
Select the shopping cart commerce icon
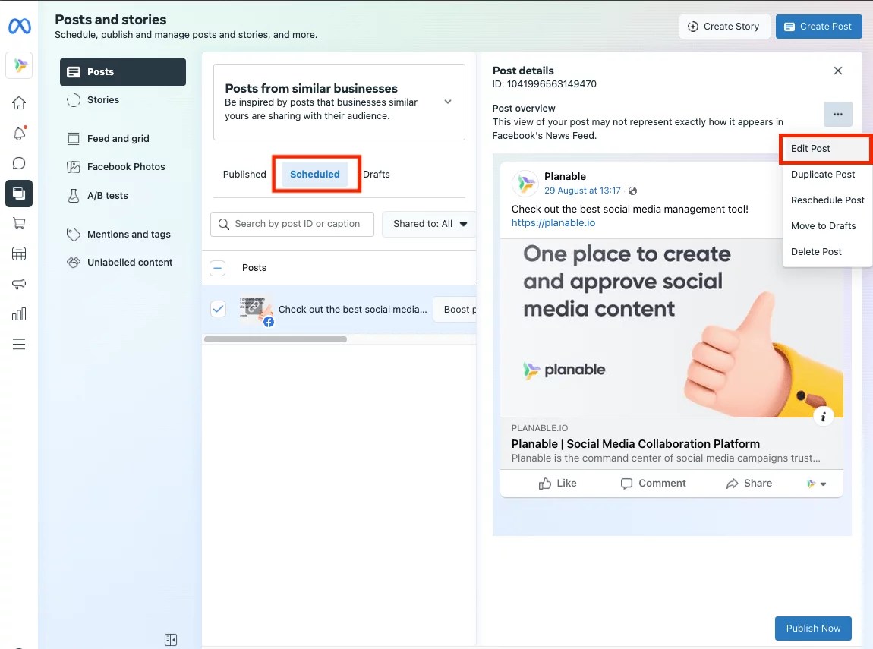18,223
